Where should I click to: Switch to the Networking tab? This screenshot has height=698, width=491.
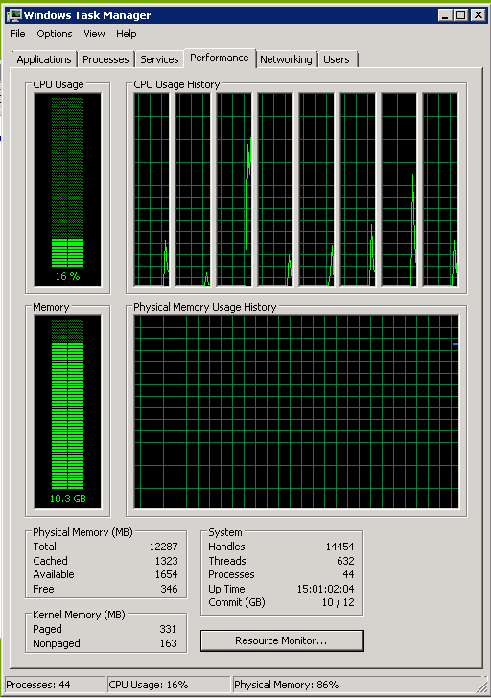pyautogui.click(x=286, y=59)
